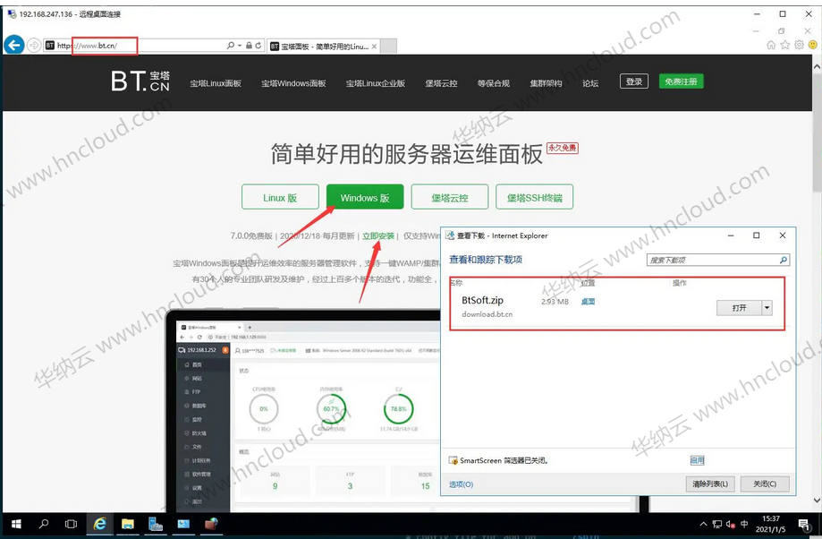This screenshot has width=822, height=539.
Task: Click the download search magnifier icon
Action: [784, 260]
